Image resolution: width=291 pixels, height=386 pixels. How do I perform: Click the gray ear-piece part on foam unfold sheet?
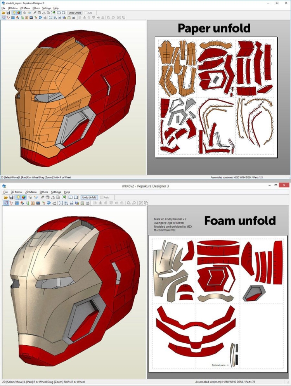254,294
